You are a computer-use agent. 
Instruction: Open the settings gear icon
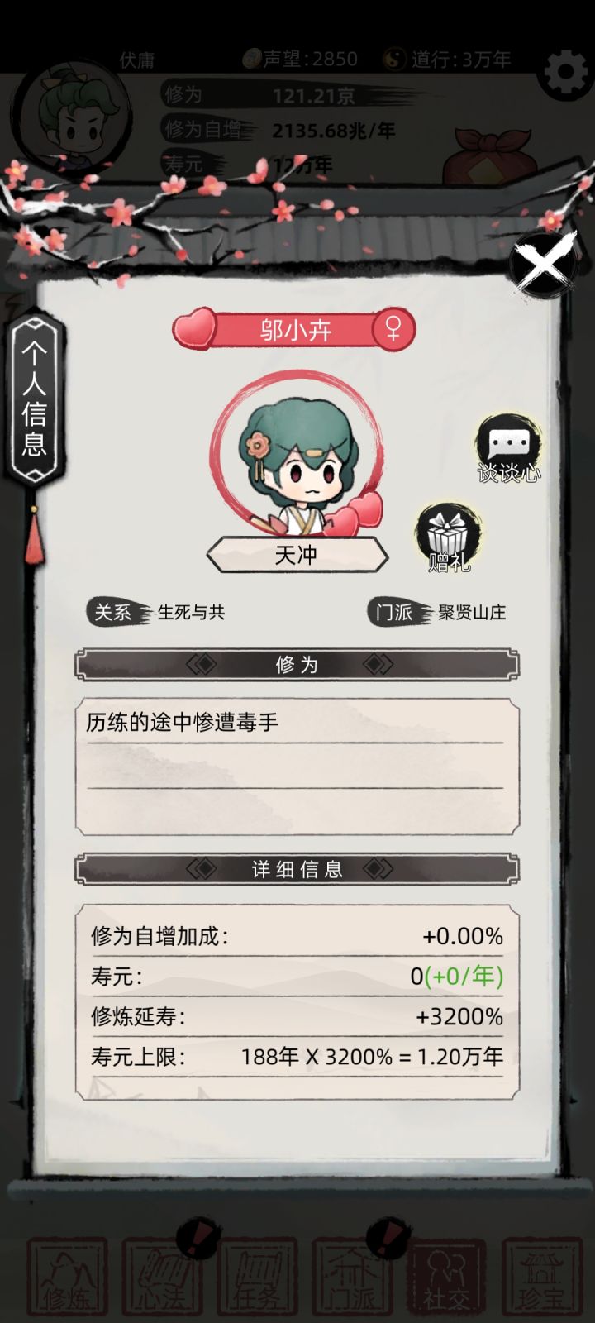(x=566, y=73)
